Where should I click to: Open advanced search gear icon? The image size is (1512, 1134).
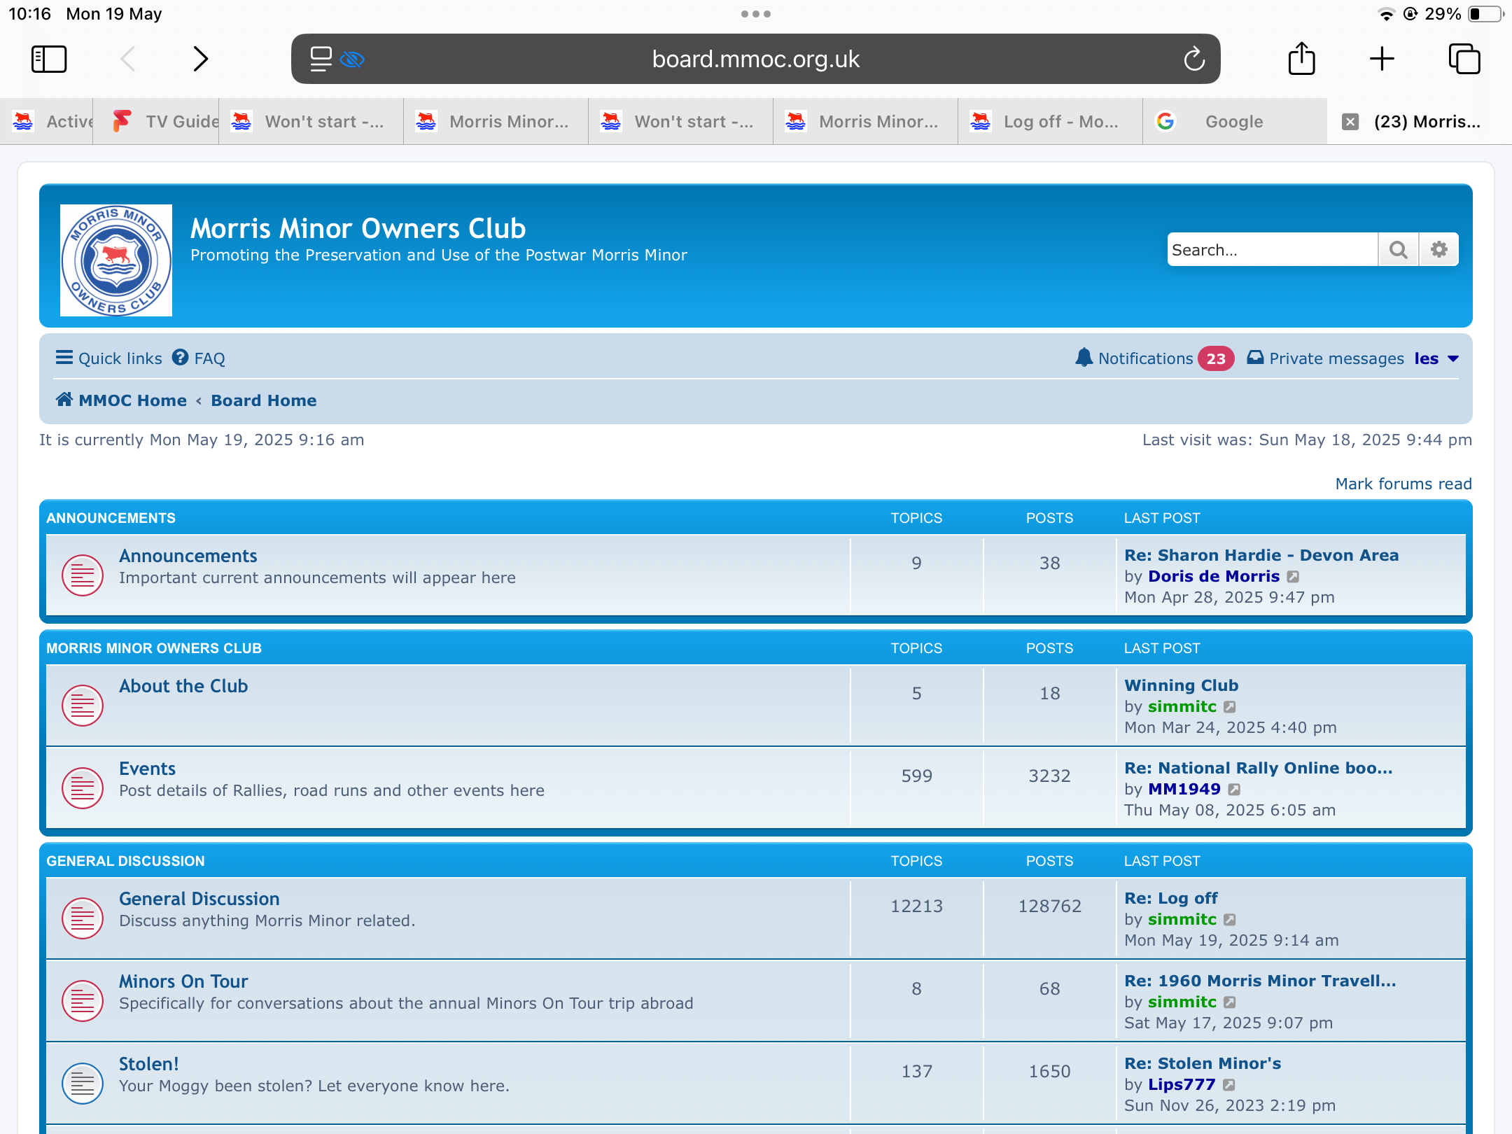click(x=1439, y=249)
